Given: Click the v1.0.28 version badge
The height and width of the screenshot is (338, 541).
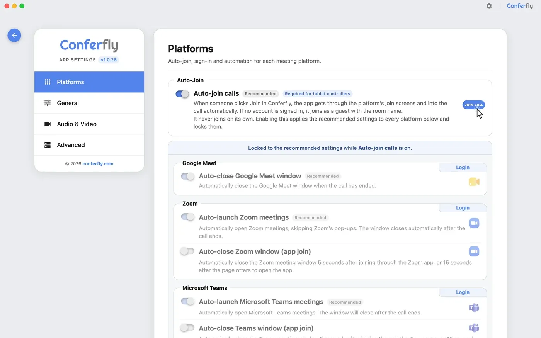Looking at the screenshot, I should [109, 60].
